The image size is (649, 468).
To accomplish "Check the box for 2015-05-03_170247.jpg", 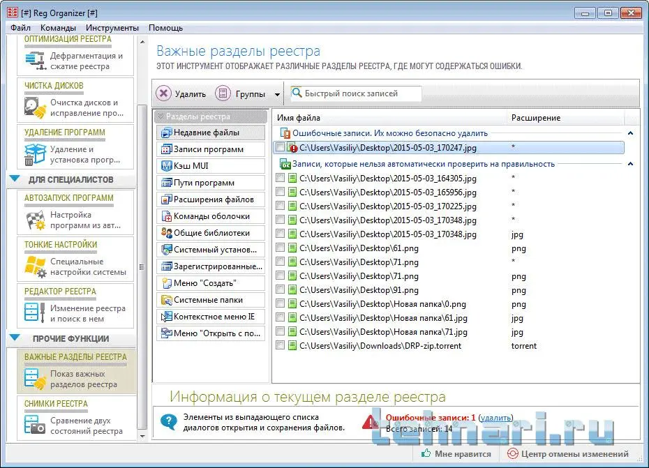I will [281, 147].
